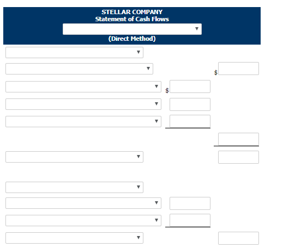
Task: Open dropdown beside the middle-column dollar-sign field
Action: point(83,87)
